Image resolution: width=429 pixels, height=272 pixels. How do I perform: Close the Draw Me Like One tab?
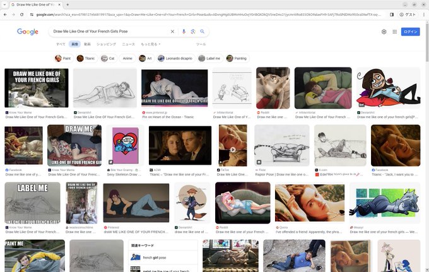pyautogui.click(x=59, y=4)
